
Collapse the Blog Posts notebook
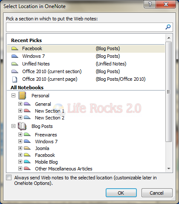[13, 126]
